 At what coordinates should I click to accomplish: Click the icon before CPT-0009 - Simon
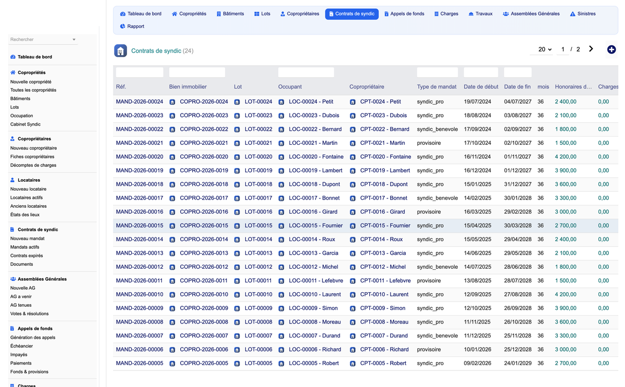click(x=353, y=309)
